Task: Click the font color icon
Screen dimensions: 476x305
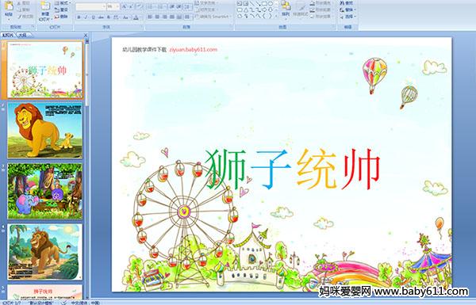Action: [136, 17]
